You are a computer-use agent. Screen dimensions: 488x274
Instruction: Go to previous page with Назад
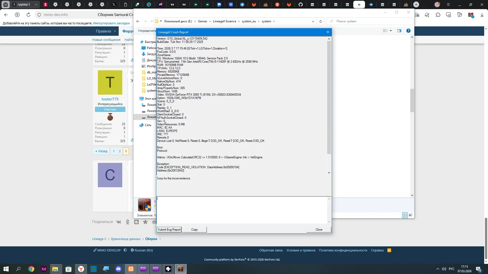coord(101,151)
